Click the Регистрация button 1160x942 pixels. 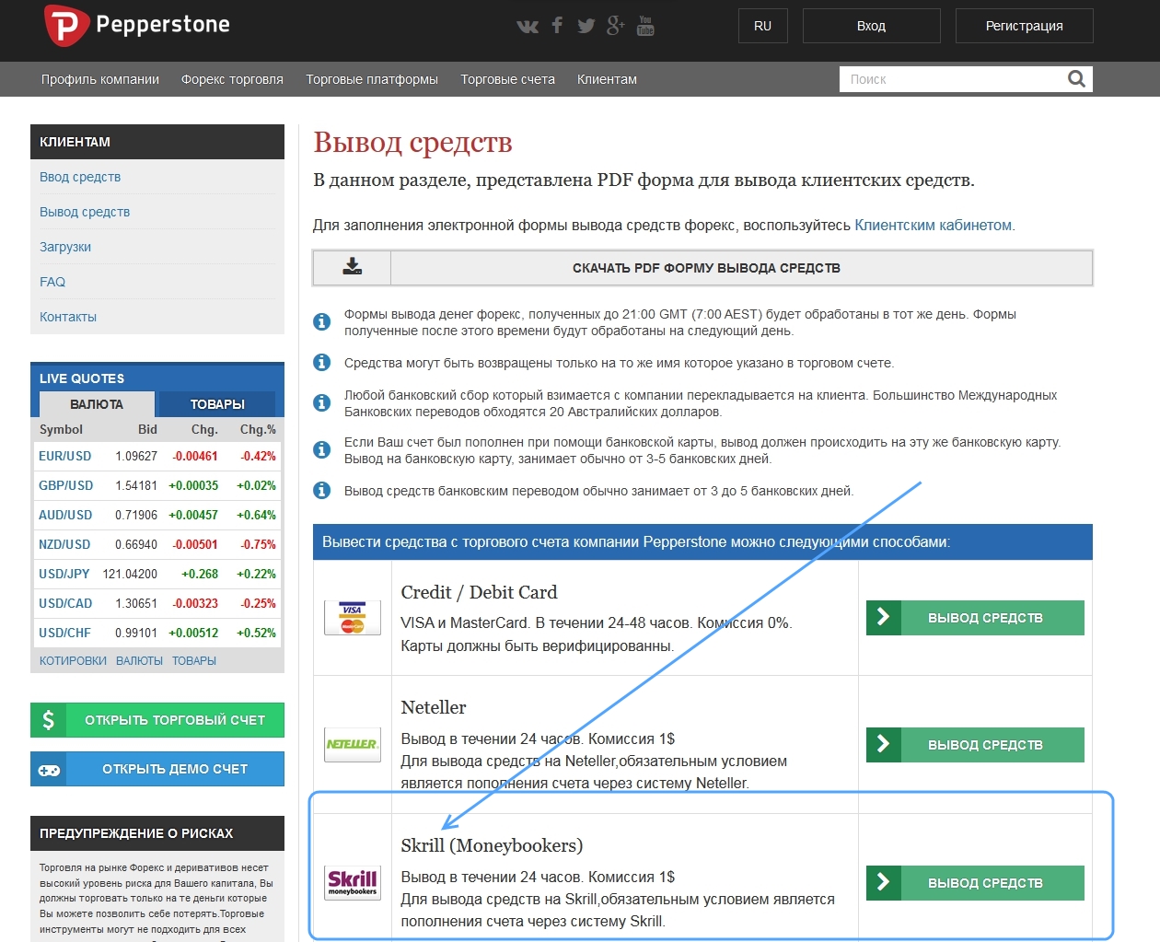(1024, 26)
